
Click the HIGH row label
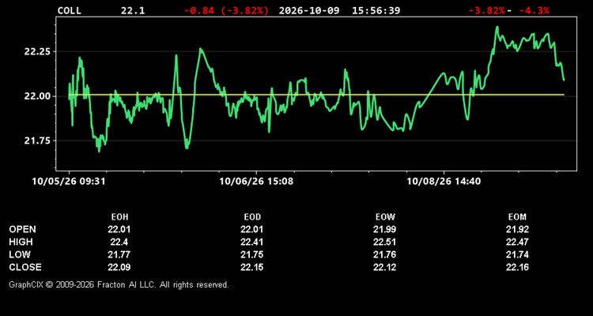tap(21, 242)
